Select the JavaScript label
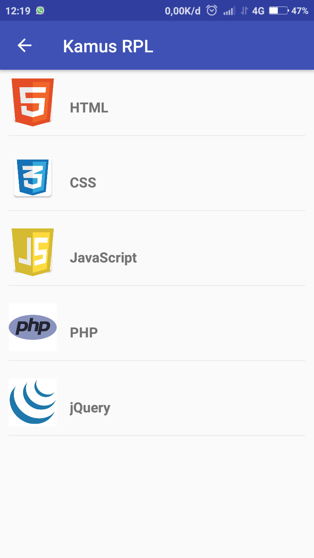 (x=103, y=258)
